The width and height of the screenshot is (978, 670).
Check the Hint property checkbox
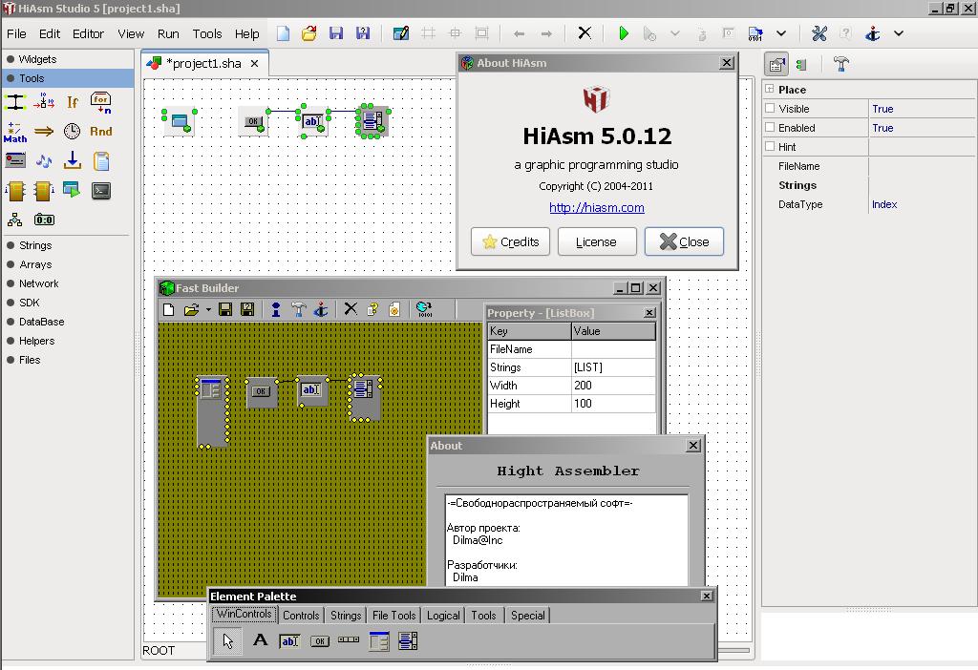pos(770,147)
